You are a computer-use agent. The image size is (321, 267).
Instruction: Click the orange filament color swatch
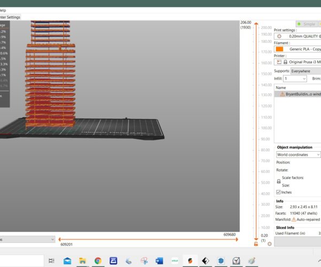pyautogui.click(x=279, y=49)
